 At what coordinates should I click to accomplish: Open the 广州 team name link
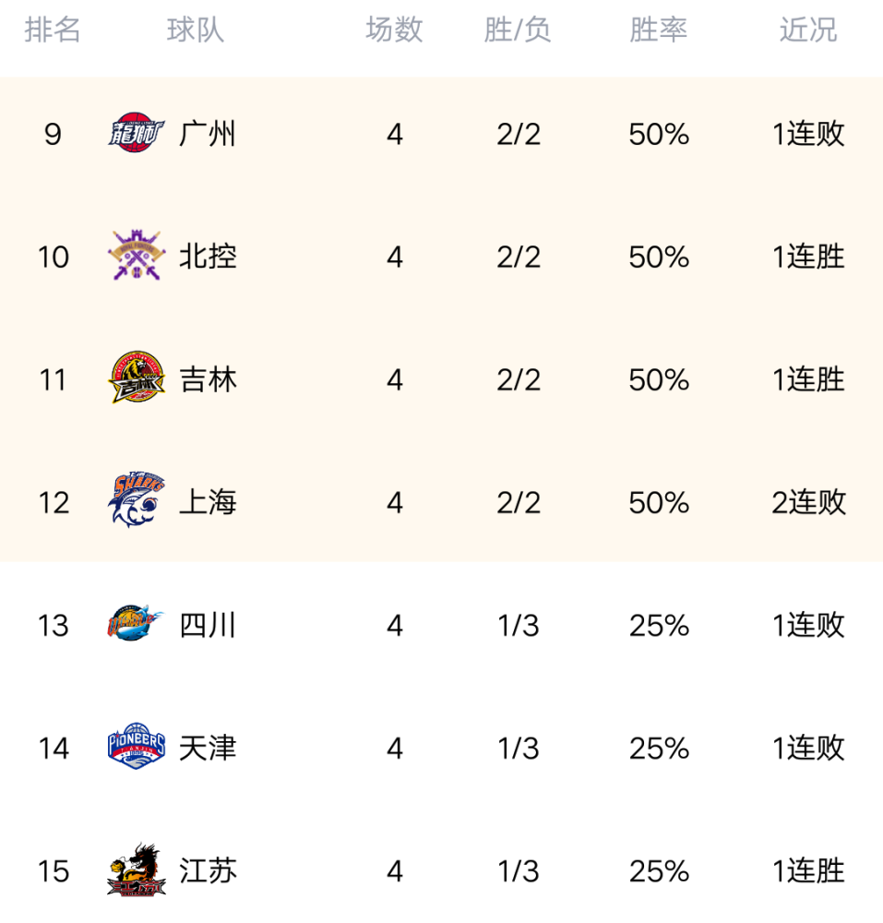(208, 134)
